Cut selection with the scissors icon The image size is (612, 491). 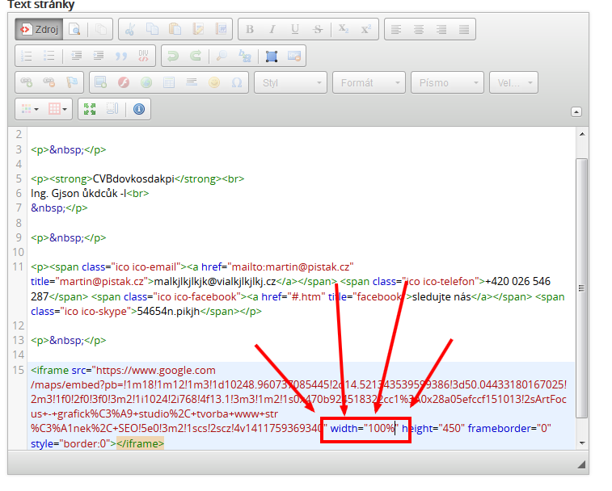click(129, 29)
